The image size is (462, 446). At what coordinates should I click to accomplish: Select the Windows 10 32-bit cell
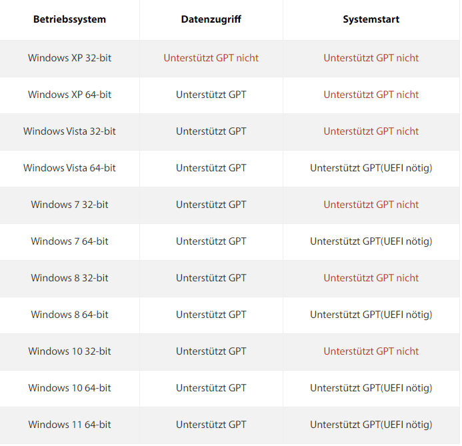[x=69, y=351]
